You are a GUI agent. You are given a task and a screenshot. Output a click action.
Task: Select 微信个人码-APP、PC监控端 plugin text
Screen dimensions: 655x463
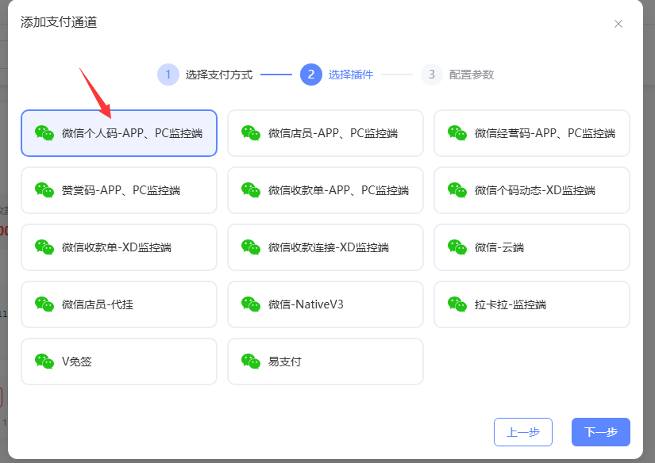point(132,133)
